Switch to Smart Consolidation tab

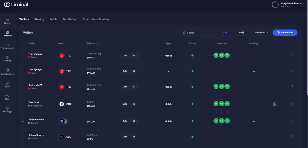[x=96, y=19]
